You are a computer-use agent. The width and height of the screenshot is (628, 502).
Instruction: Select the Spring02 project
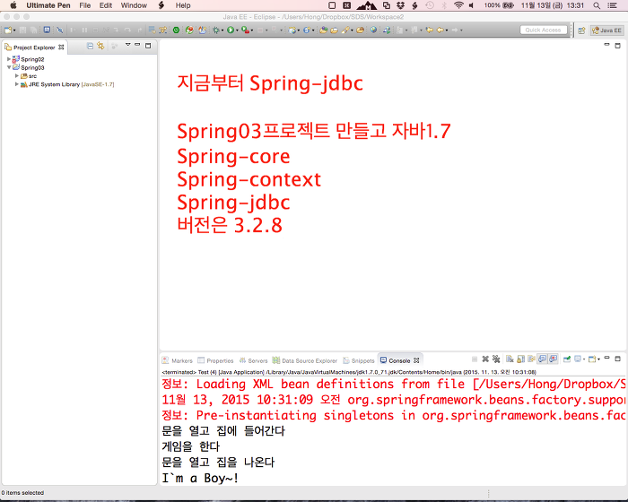point(32,59)
